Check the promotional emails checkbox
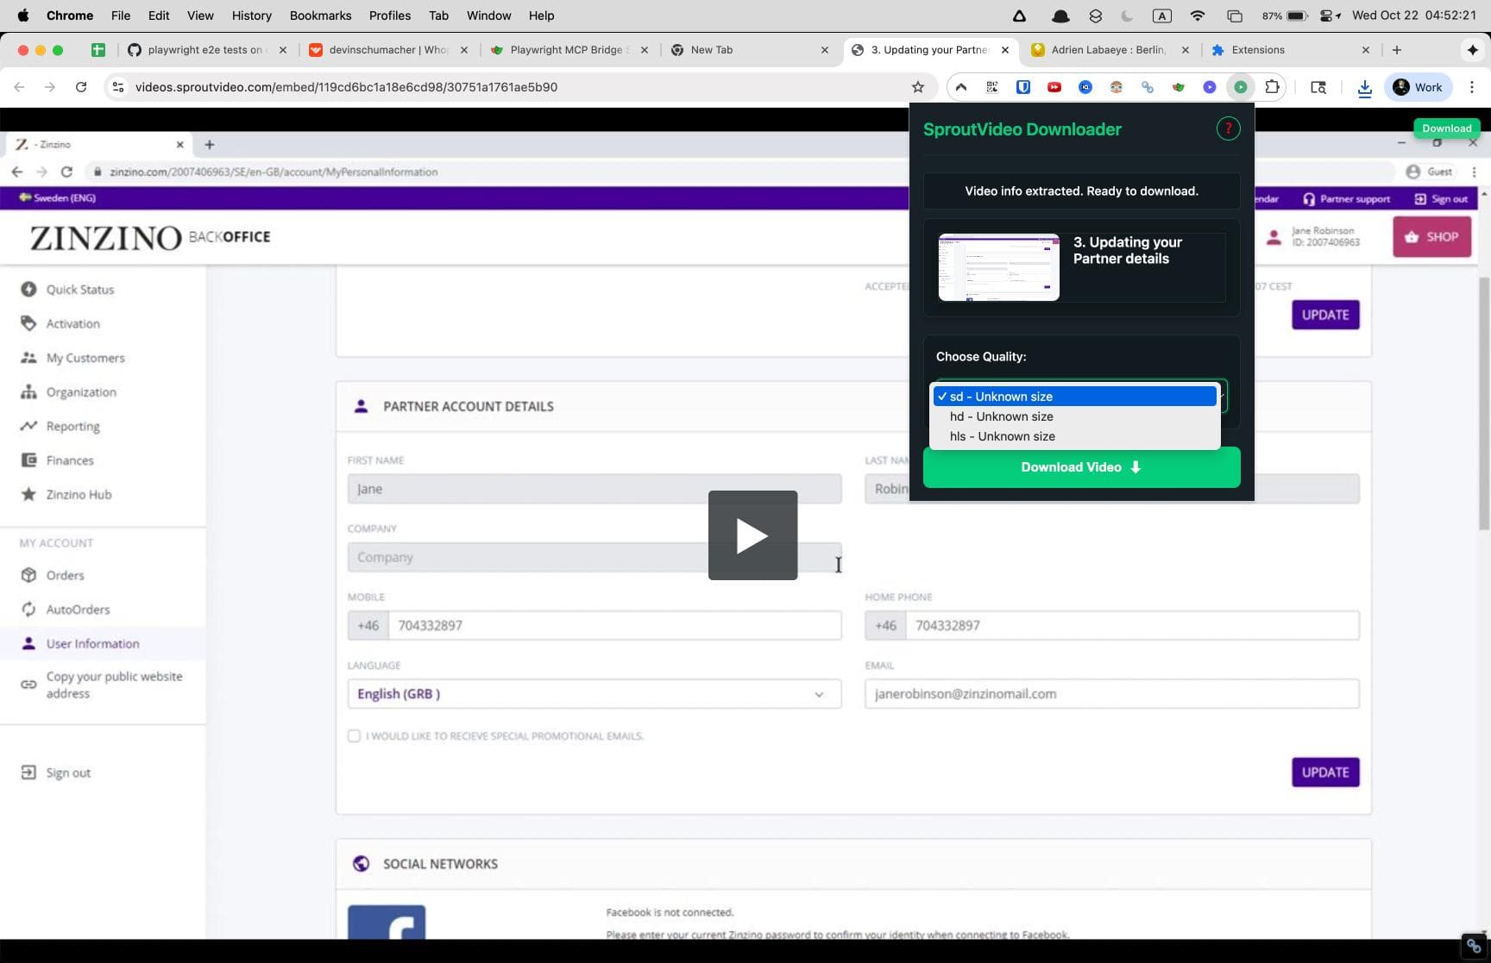Image resolution: width=1491 pixels, height=963 pixels. (x=354, y=735)
